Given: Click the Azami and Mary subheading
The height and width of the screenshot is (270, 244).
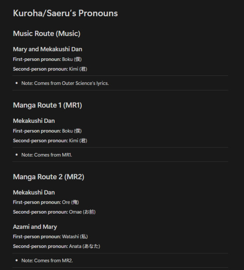Looking at the screenshot, I should pyautogui.click(x=35, y=227).
